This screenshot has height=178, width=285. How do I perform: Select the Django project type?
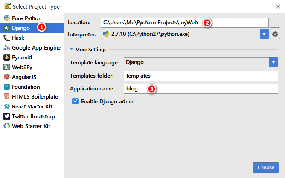click(x=32, y=28)
